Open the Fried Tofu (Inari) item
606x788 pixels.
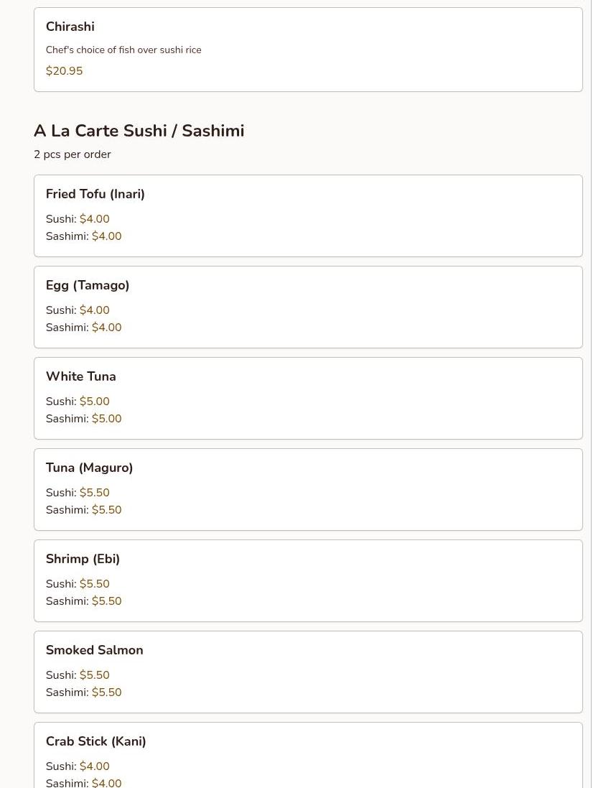(x=95, y=194)
